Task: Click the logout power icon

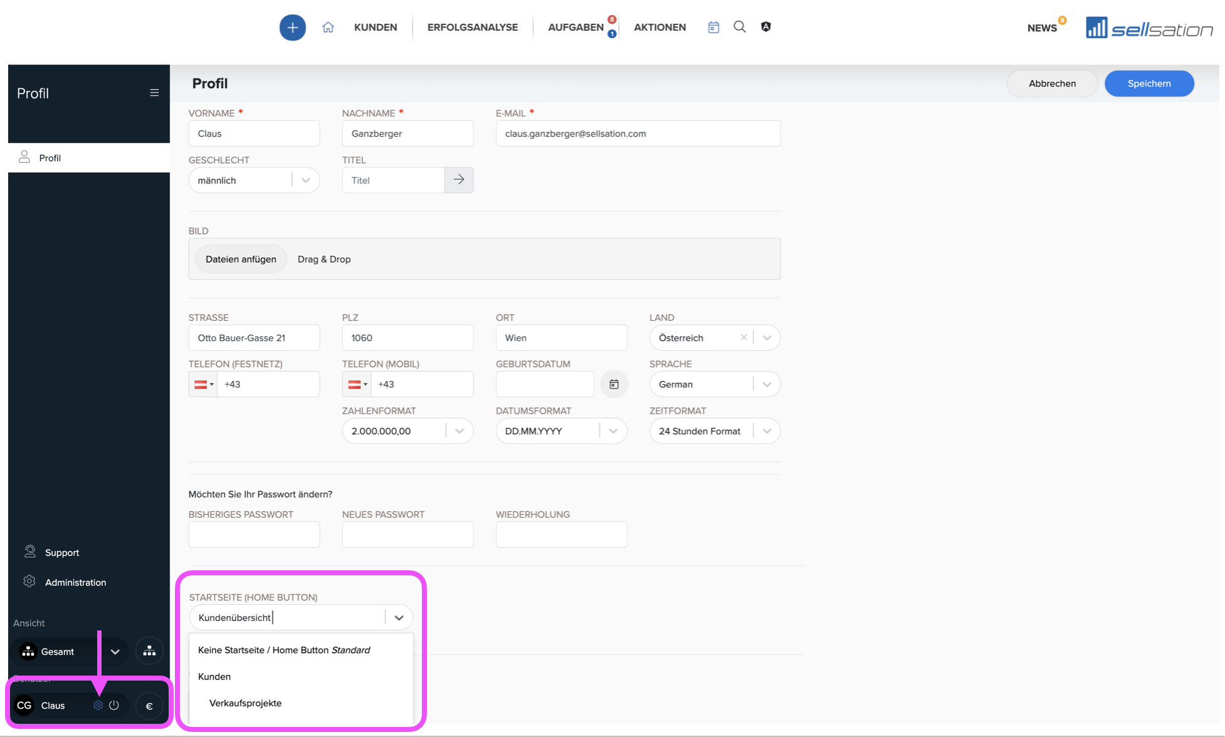Action: (114, 705)
